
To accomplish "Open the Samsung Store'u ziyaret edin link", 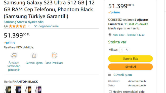I will (24, 22).
